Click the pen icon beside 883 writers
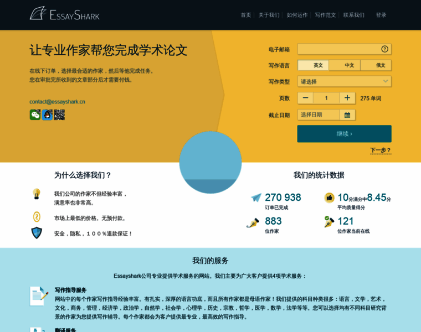The width and height of the screenshot is (421, 332). coord(253,222)
